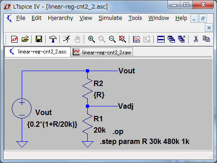The height and width of the screenshot is (163, 217).
Task: Click the R1 reference designator
Action: [x=98, y=119]
